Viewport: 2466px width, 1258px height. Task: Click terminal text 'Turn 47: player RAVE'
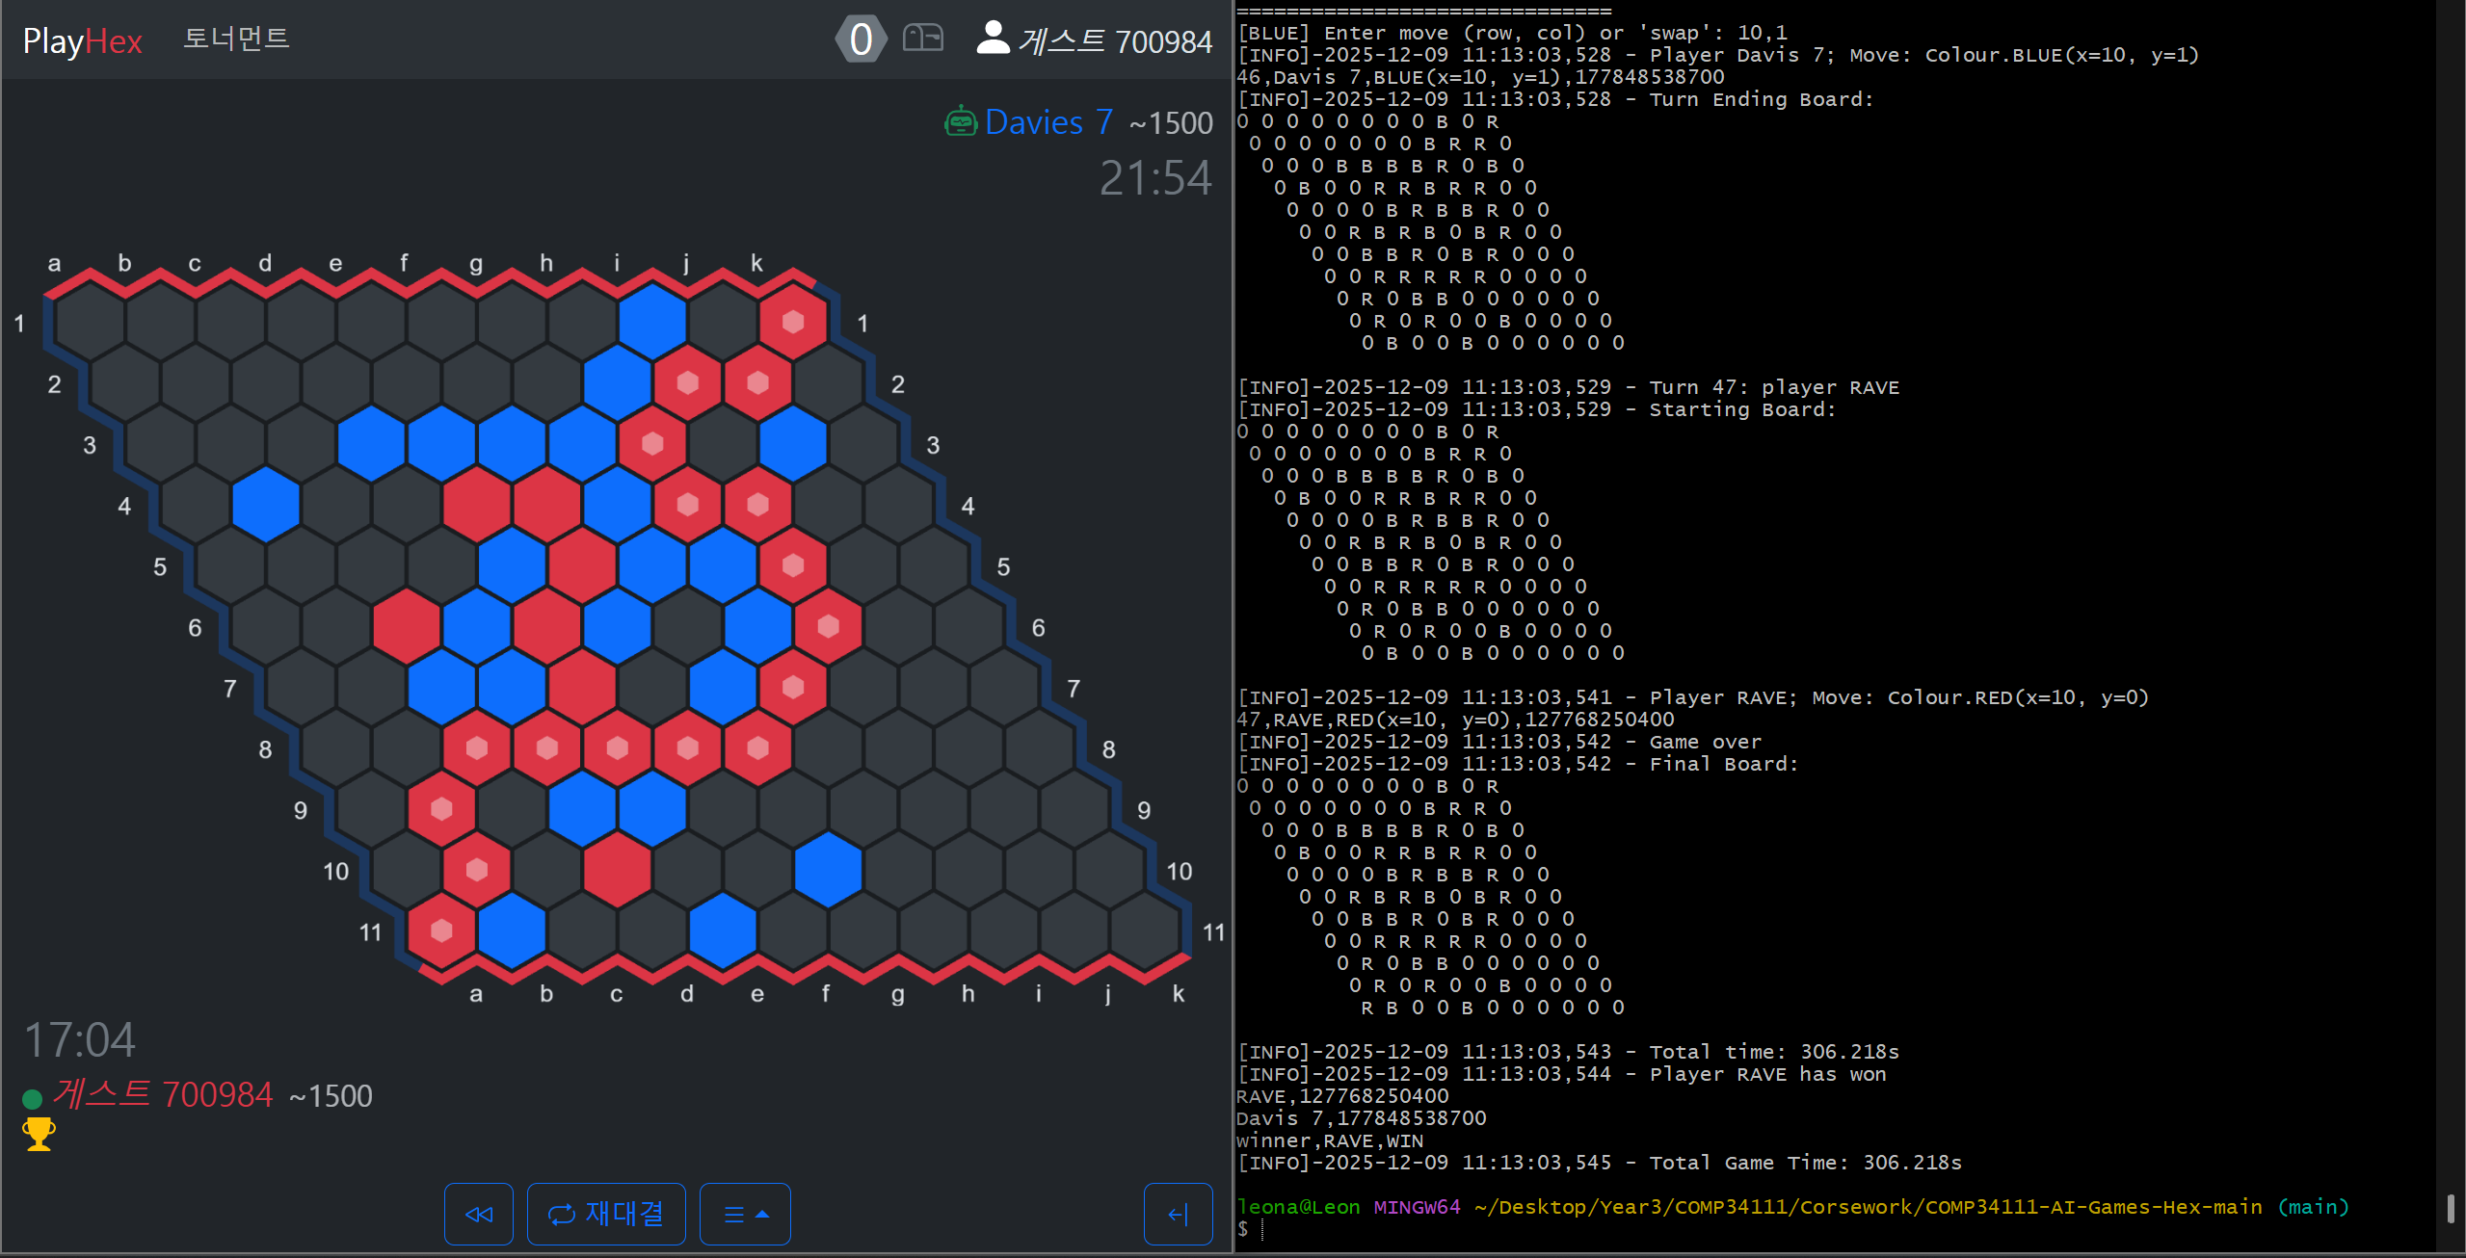point(1774,387)
